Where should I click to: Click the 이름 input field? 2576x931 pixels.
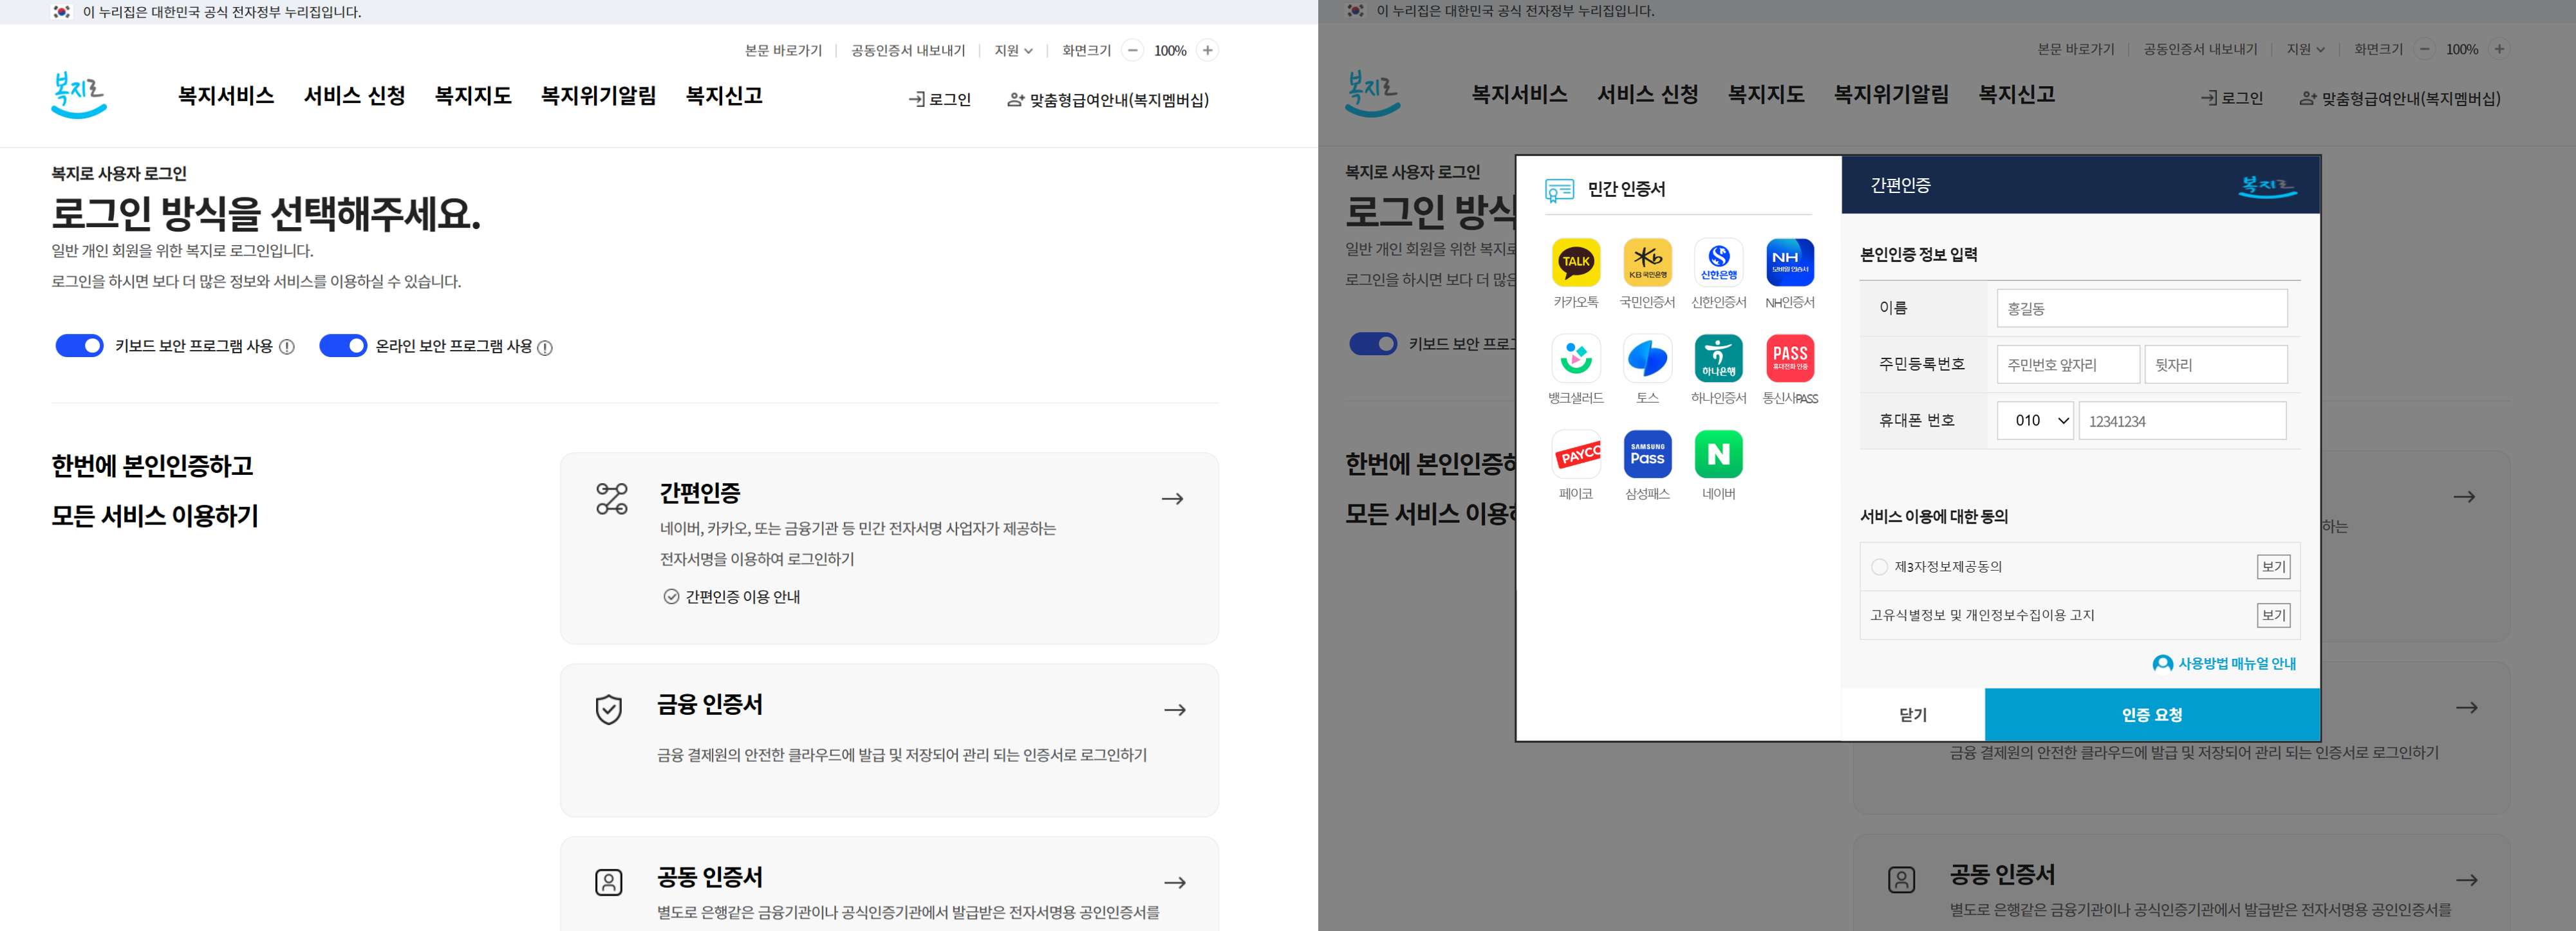2141,308
